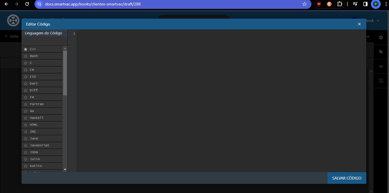Pick Kotlin in the language list
Image resolution: width=389 pixels, height=193 pixels.
pyautogui.click(x=36, y=166)
